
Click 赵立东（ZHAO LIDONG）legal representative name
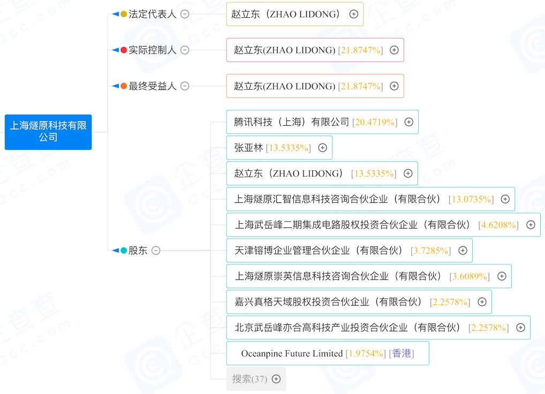tap(287, 14)
